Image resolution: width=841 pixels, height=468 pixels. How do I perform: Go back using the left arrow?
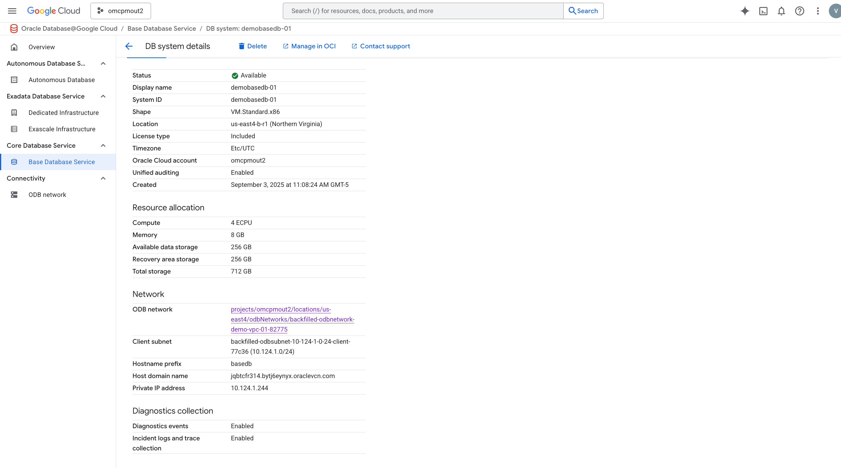[x=129, y=46]
